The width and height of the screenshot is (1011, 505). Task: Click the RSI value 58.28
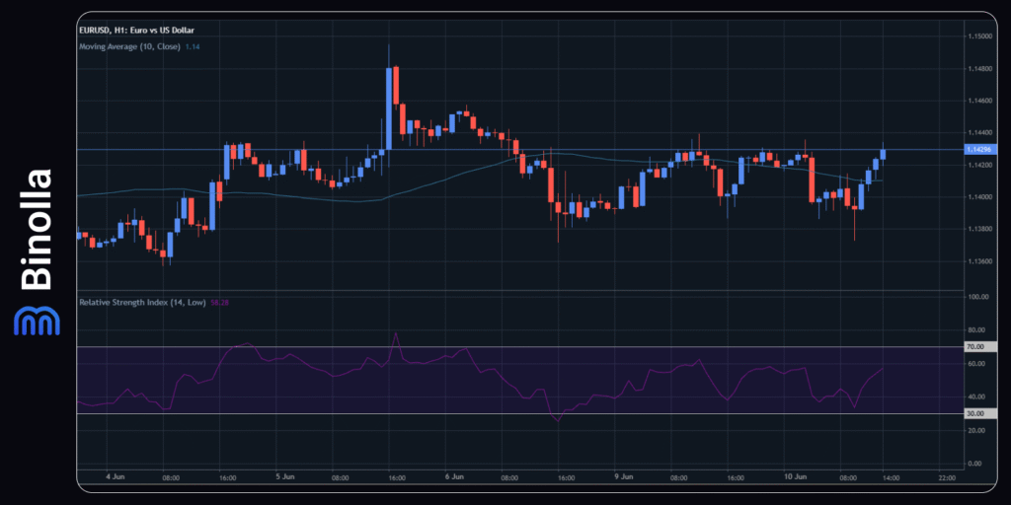pyautogui.click(x=220, y=302)
